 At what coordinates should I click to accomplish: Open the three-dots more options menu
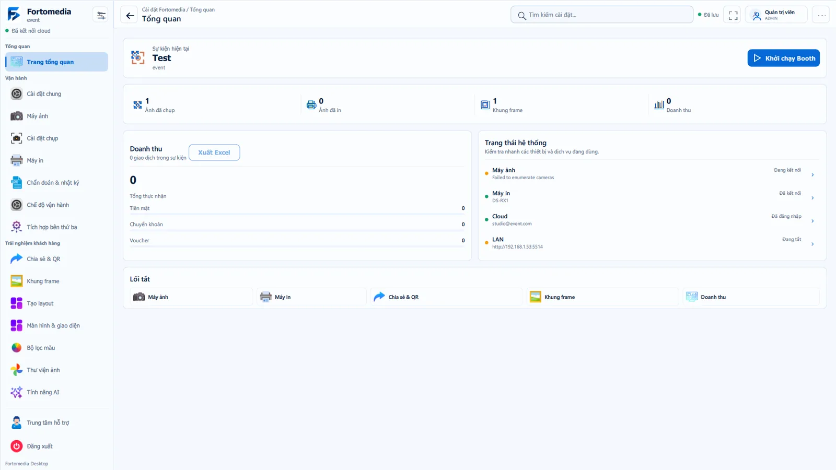tap(822, 15)
